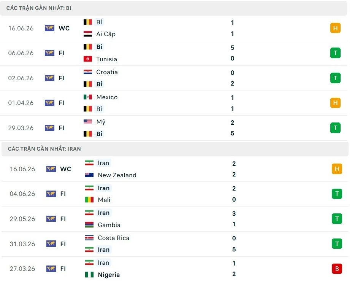The width and height of the screenshot is (352, 283).
Task: Click the world map icon for 27.03.26 match
Action: click(x=51, y=269)
